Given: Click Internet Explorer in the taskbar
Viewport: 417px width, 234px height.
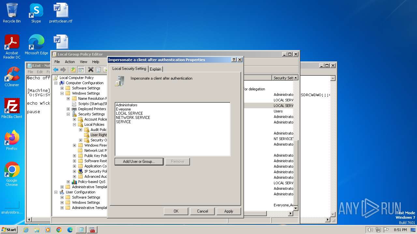Looking at the screenshot, I should (x=26, y=230).
